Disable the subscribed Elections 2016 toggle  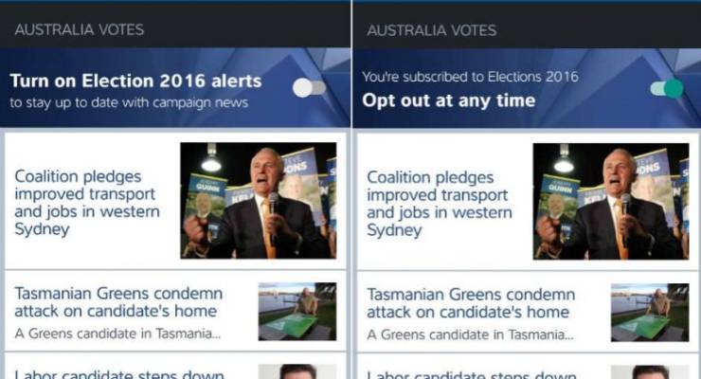tap(667, 88)
